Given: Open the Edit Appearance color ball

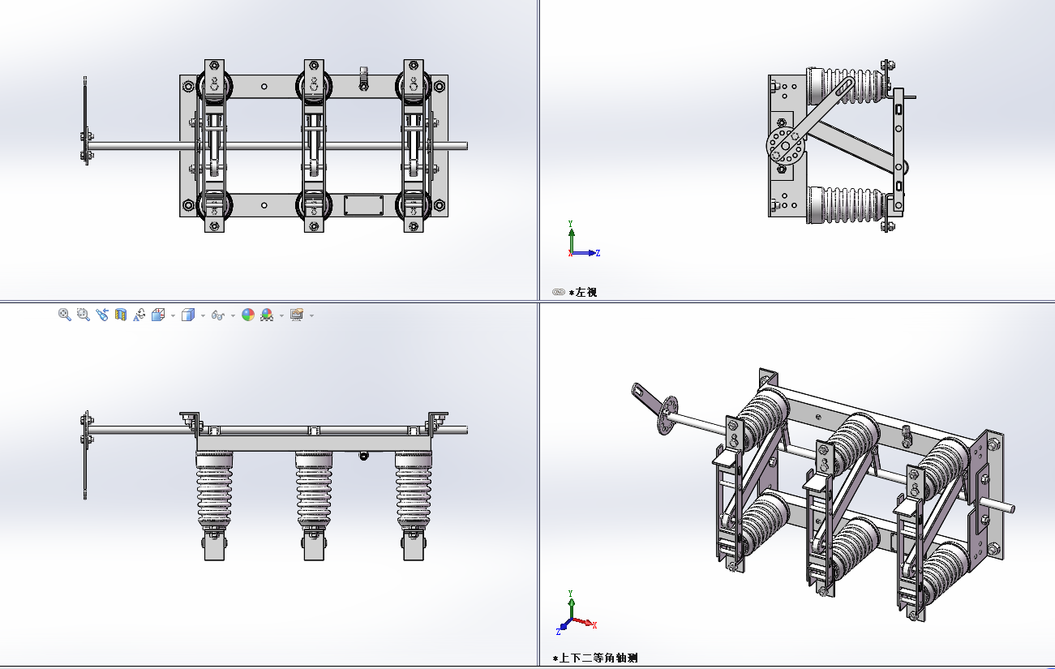Looking at the screenshot, I should [x=248, y=315].
